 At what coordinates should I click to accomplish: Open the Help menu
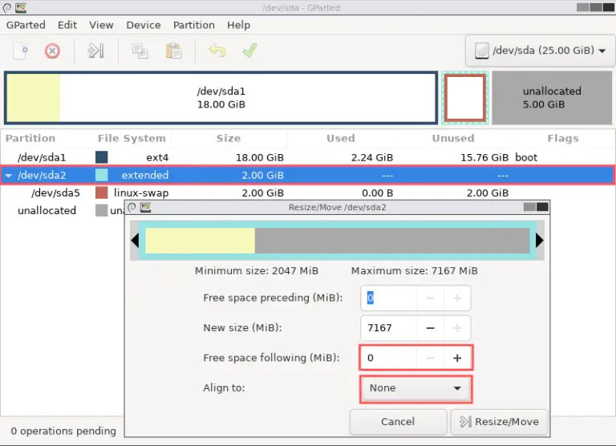[x=238, y=25]
